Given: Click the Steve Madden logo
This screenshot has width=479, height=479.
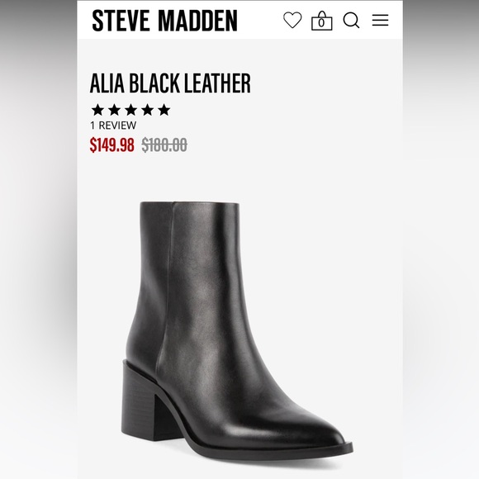Looking at the screenshot, I should pyautogui.click(x=164, y=21).
